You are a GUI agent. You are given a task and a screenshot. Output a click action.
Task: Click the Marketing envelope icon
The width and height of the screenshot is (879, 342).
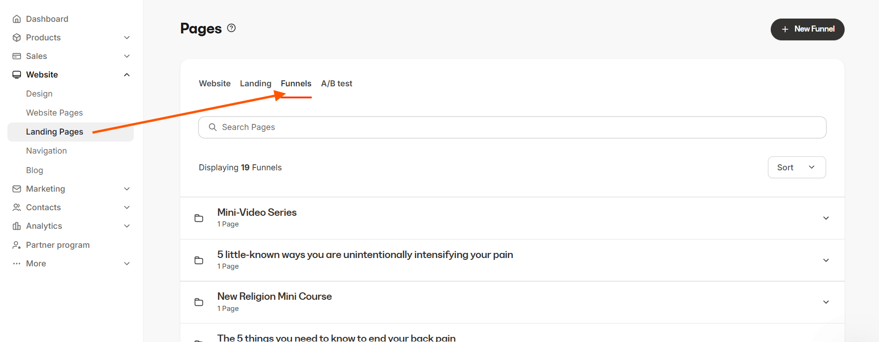pos(17,189)
